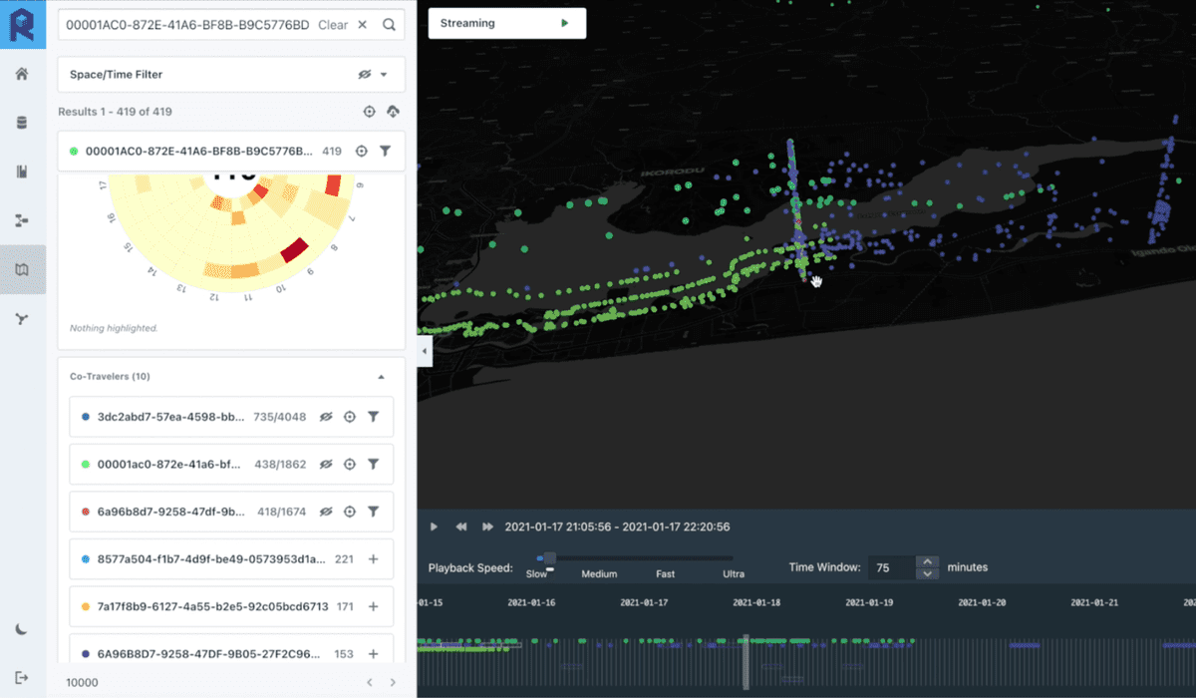Click the blue dot of co-traveler 3dc2abd7
The image size is (1196, 698).
(x=87, y=417)
